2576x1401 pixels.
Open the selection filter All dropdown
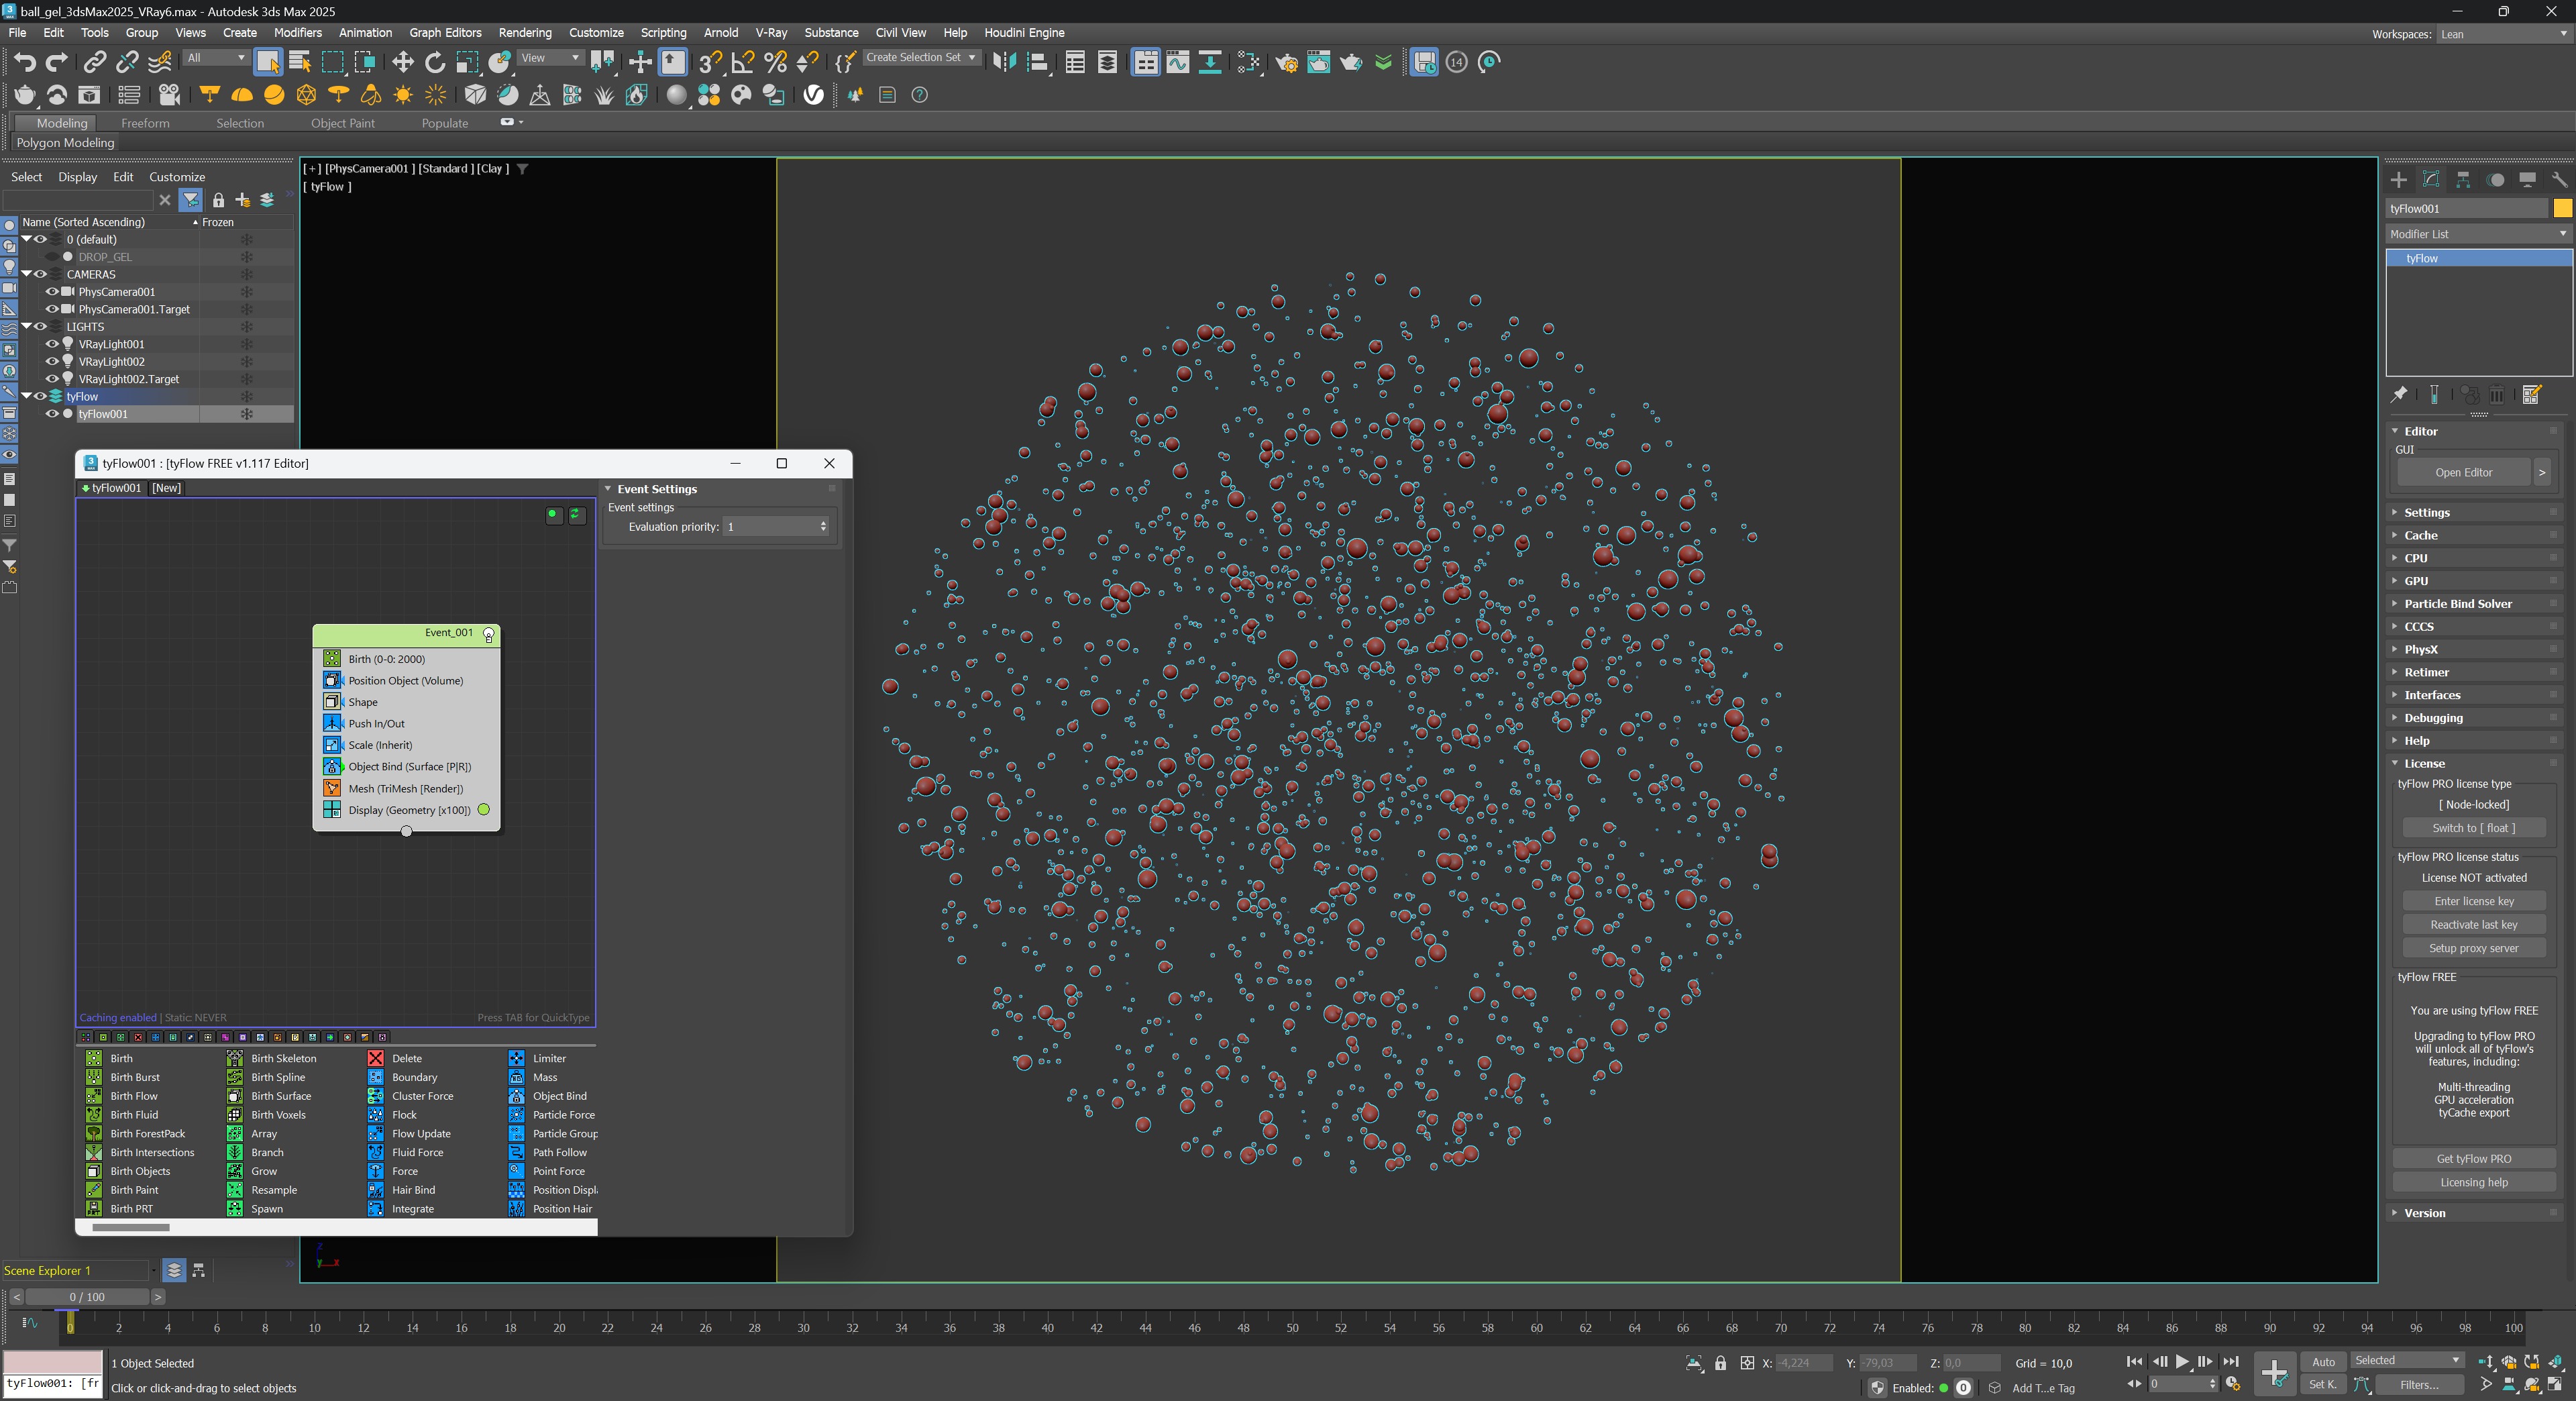[x=216, y=58]
